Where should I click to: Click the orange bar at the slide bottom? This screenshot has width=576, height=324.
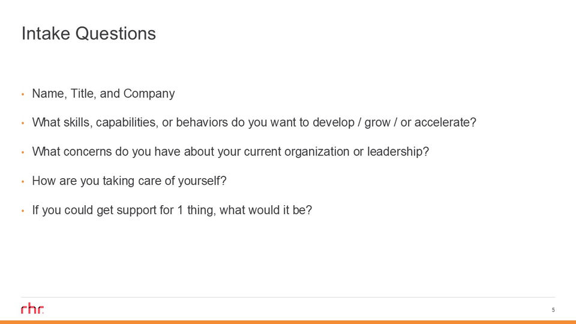[288, 322]
